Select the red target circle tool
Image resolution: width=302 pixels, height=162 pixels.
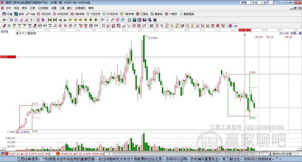click(x=60, y=26)
